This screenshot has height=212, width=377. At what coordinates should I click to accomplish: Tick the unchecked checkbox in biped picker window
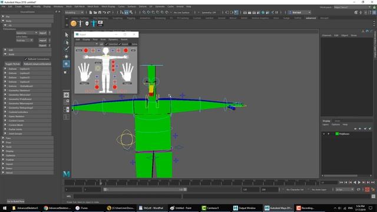pyautogui.click(x=130, y=44)
